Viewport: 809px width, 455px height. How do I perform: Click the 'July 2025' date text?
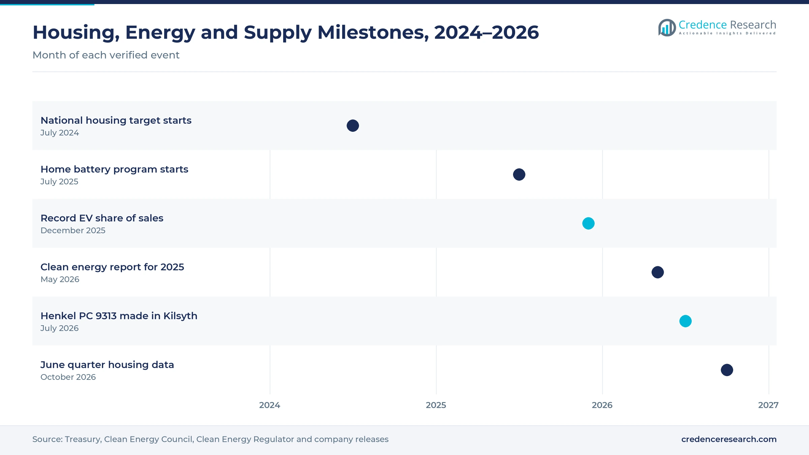click(59, 182)
